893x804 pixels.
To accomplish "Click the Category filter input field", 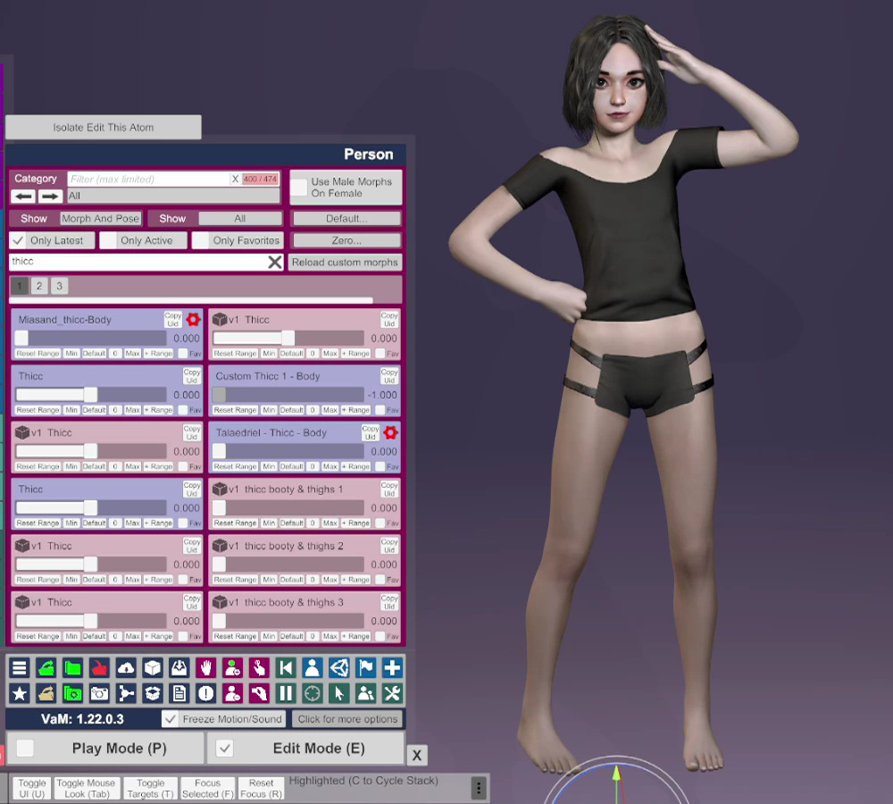I will 148,179.
